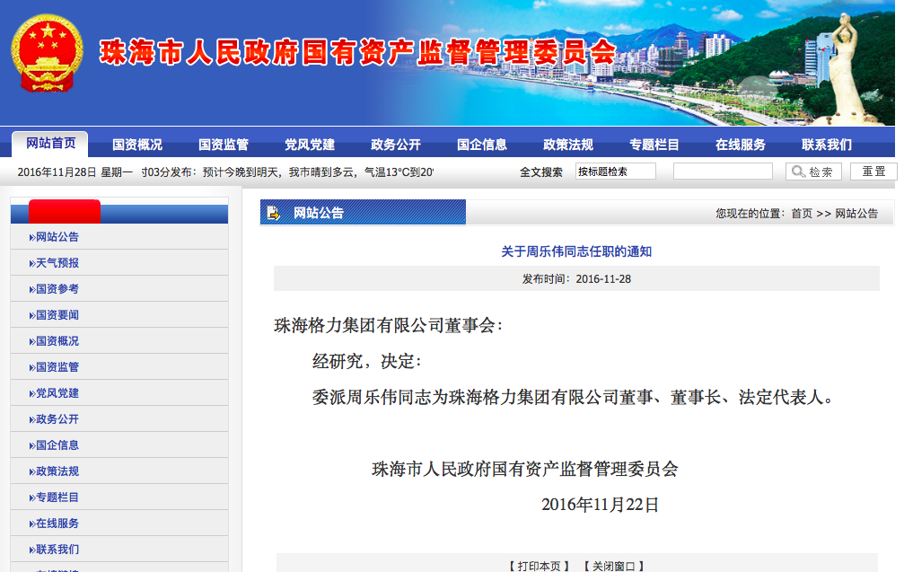The image size is (904, 572).
Task: Click the 打印本页 print link
Action: tap(539, 566)
